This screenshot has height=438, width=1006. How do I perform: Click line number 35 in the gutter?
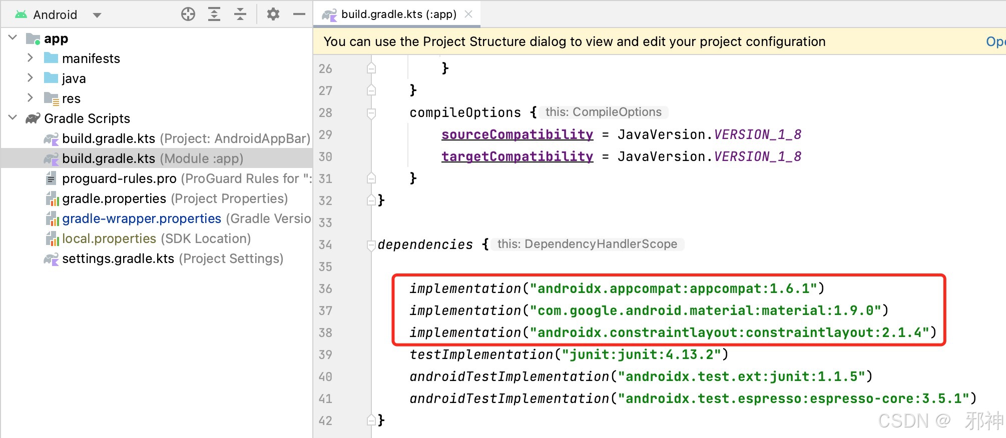pyautogui.click(x=325, y=266)
